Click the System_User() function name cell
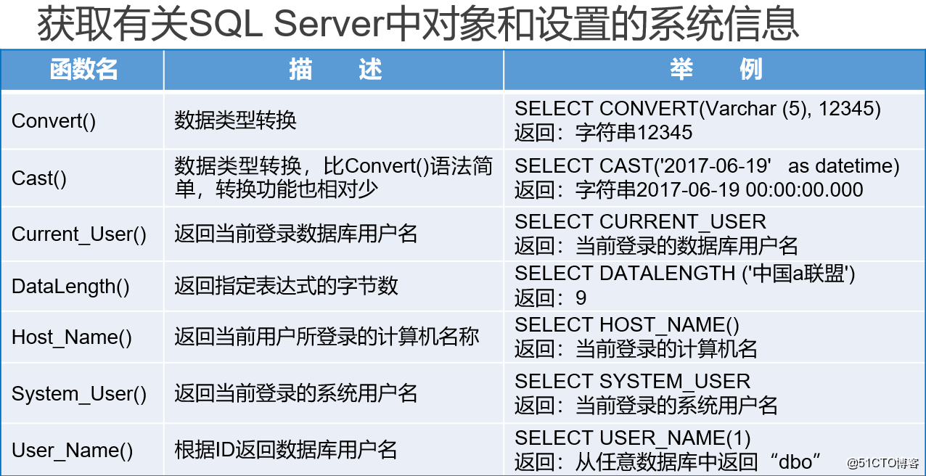The height and width of the screenshot is (476, 926). point(83,394)
